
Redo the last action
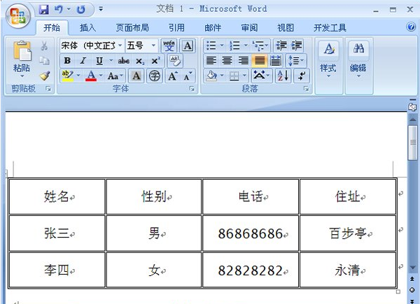click(x=81, y=10)
